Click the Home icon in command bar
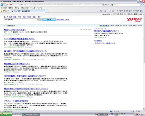The width and height of the screenshot is (145, 116). [x=101, y=11]
